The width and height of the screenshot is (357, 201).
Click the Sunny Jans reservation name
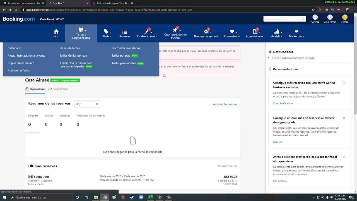click(x=42, y=177)
